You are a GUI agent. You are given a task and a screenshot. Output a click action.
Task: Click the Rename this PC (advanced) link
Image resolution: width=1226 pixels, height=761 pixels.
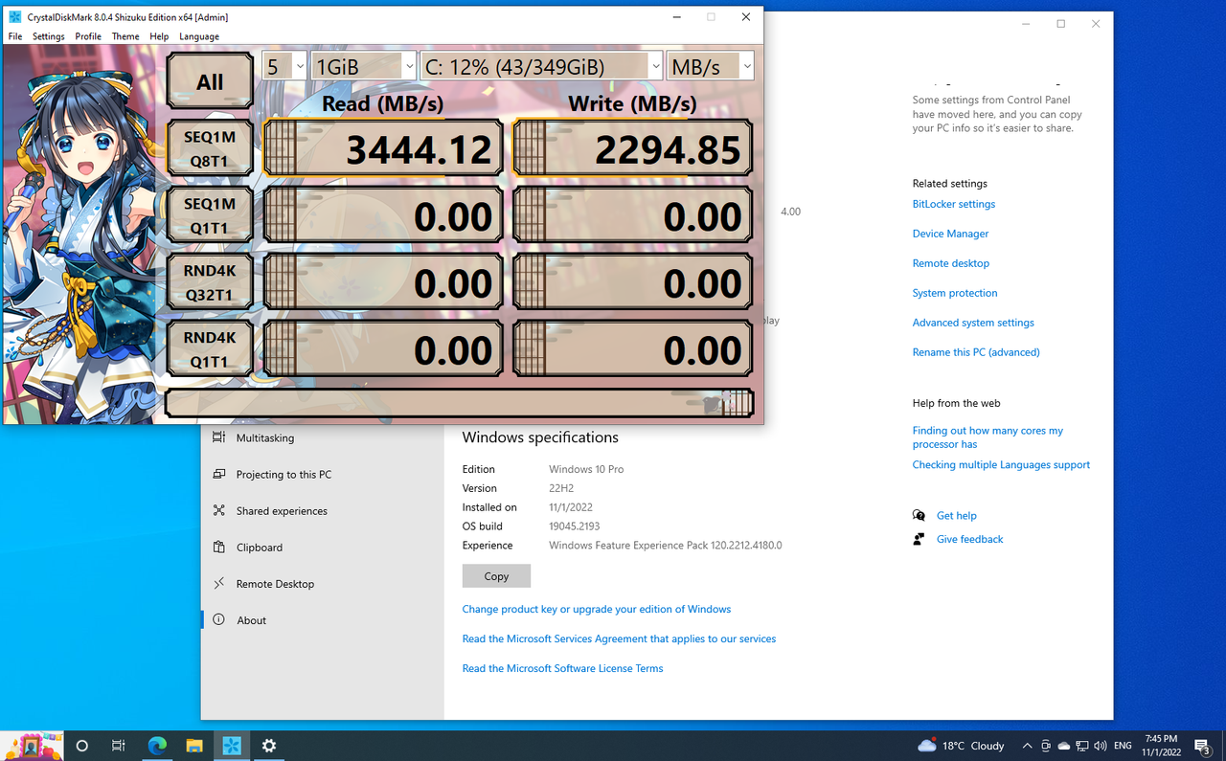(x=976, y=352)
